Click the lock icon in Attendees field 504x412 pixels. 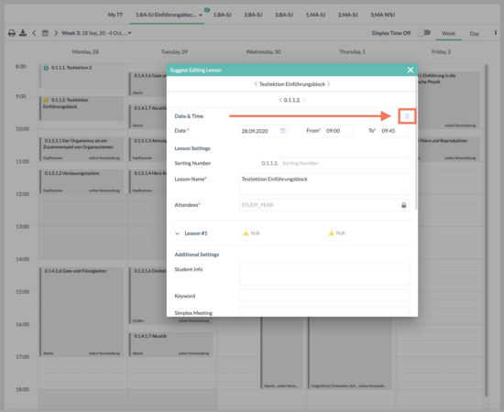click(404, 205)
